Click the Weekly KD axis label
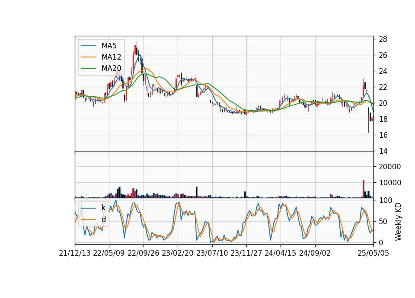415x298 pixels. click(398, 222)
